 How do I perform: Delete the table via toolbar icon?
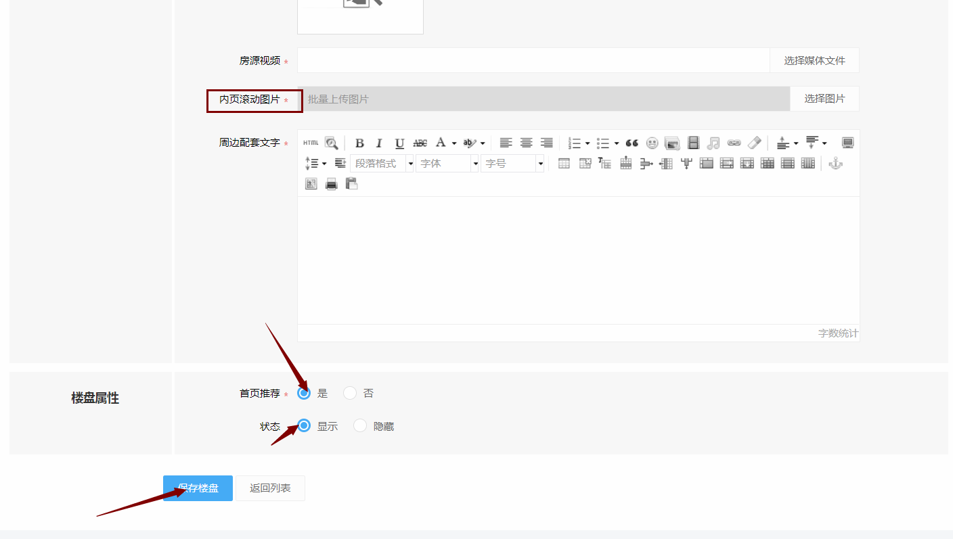click(585, 163)
